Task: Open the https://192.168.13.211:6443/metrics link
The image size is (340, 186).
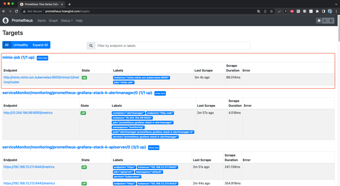Action: coord(29,167)
